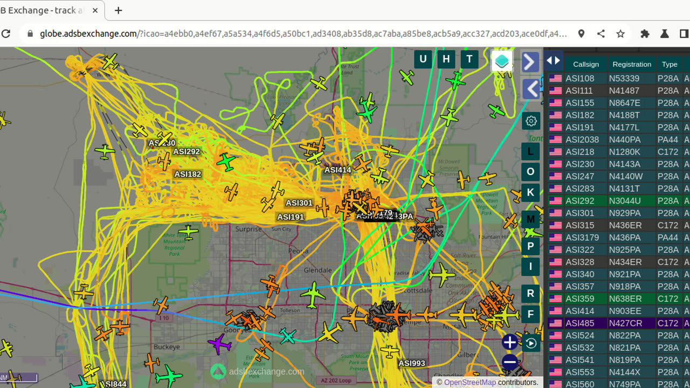Toggle the H map button
The image size is (690, 388).
click(x=446, y=59)
